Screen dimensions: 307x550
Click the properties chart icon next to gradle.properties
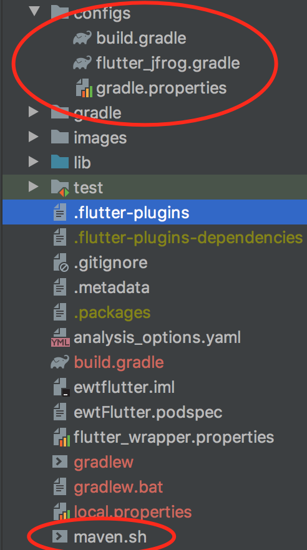pos(84,88)
